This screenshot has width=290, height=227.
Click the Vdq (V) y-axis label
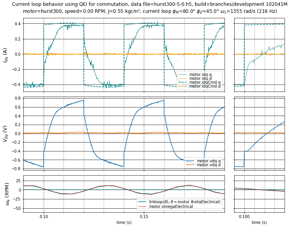click(x=5, y=133)
